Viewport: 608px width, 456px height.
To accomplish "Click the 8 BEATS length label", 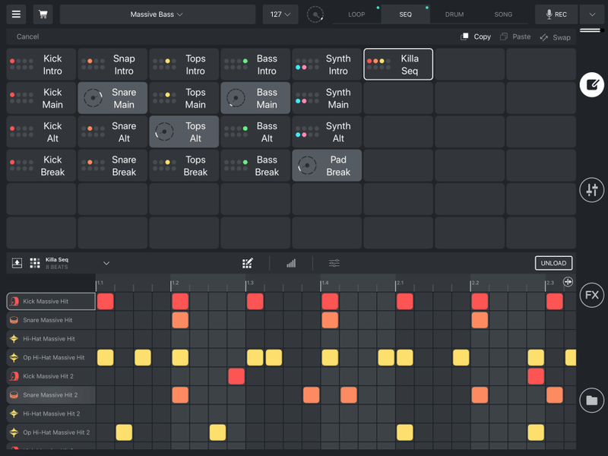I will pos(56,268).
